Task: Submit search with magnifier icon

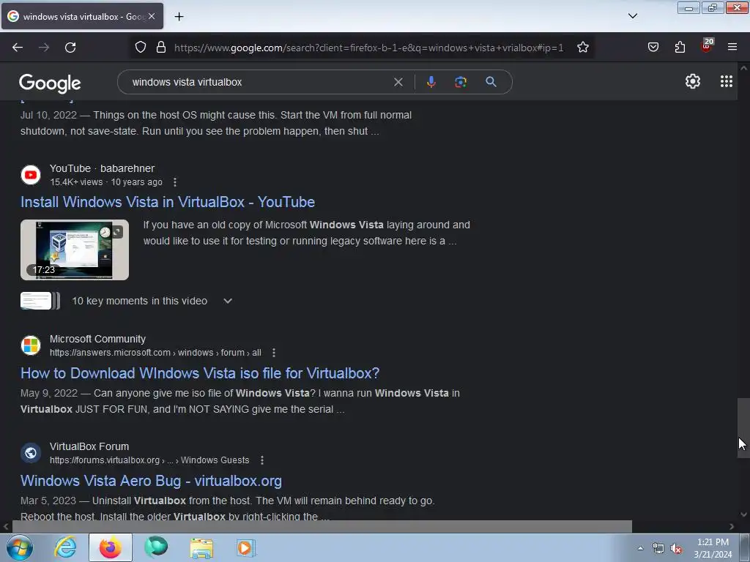Action: [491, 82]
